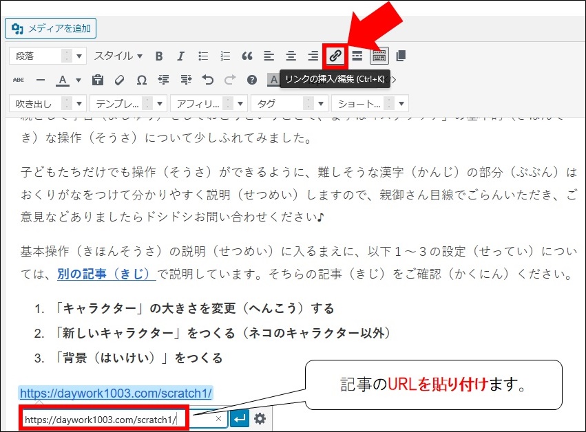Insert a special character with Omega icon
The width and height of the screenshot is (586, 432).
(141, 80)
